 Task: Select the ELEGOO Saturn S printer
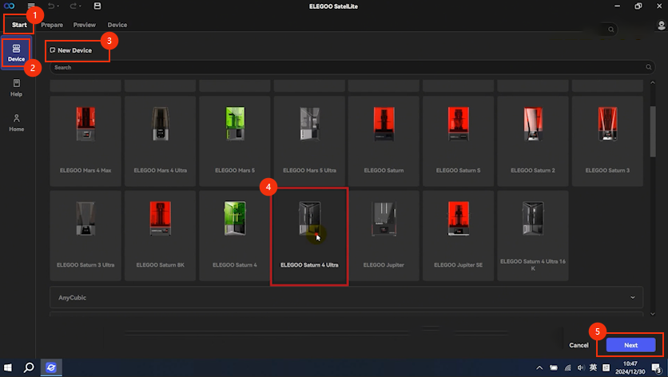pos(459,141)
